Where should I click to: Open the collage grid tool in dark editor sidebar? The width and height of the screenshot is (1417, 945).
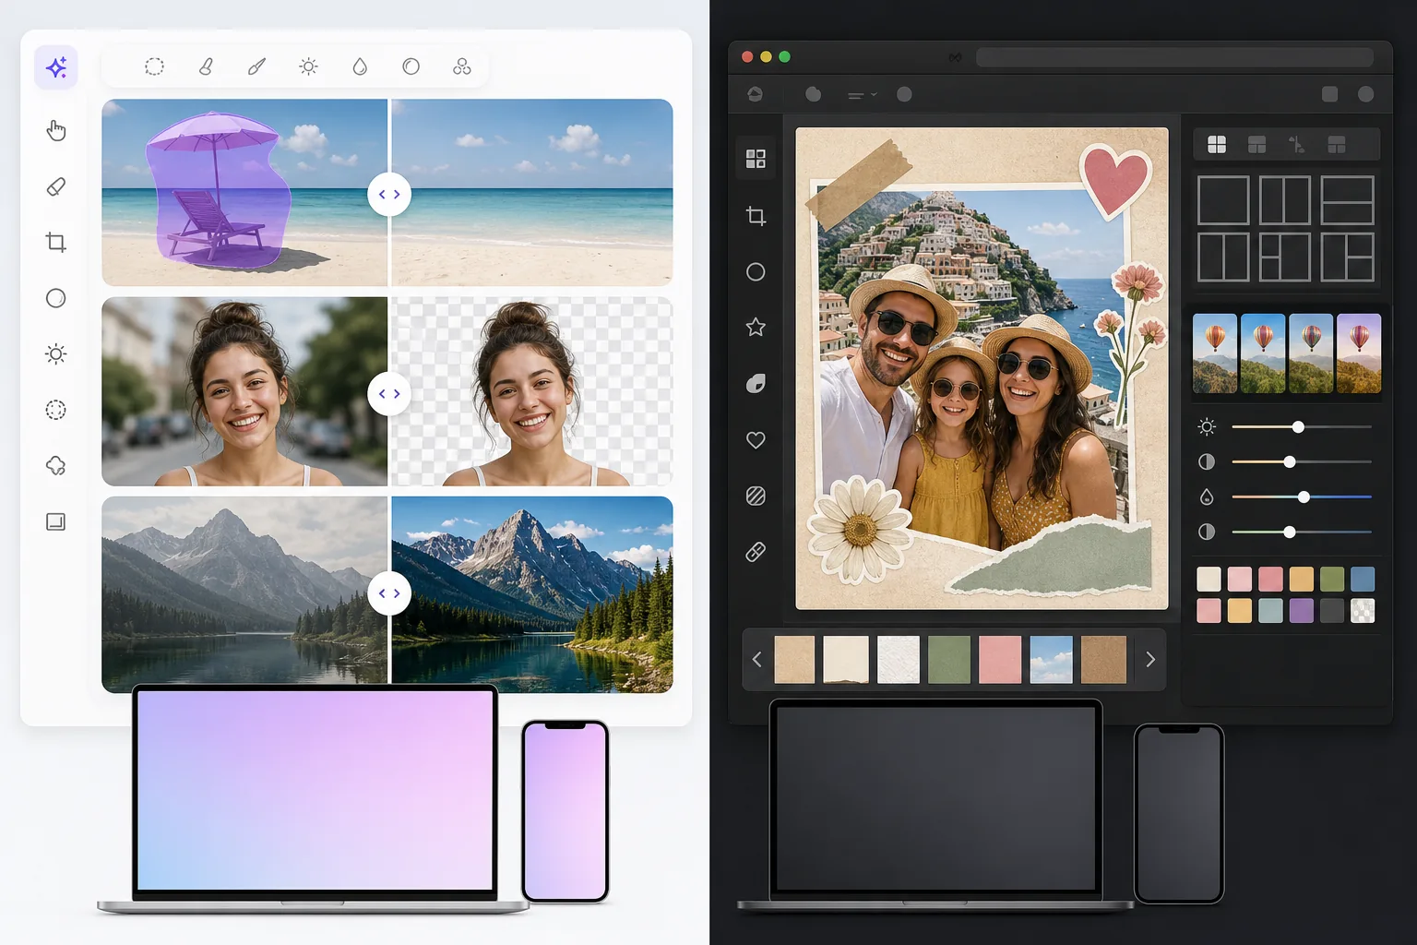(756, 159)
